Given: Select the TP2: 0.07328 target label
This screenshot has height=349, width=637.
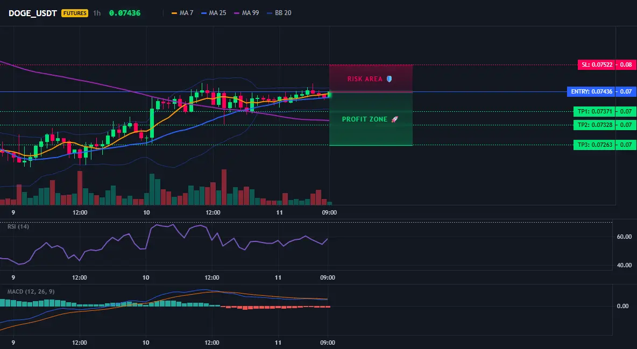Looking at the screenshot, I should coord(594,125).
